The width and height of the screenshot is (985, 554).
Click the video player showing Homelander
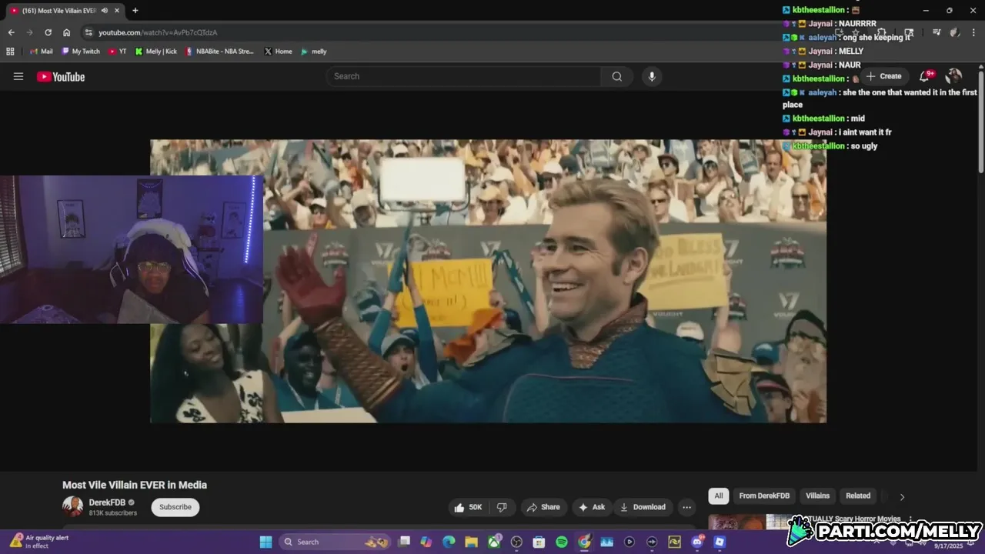pos(489,281)
